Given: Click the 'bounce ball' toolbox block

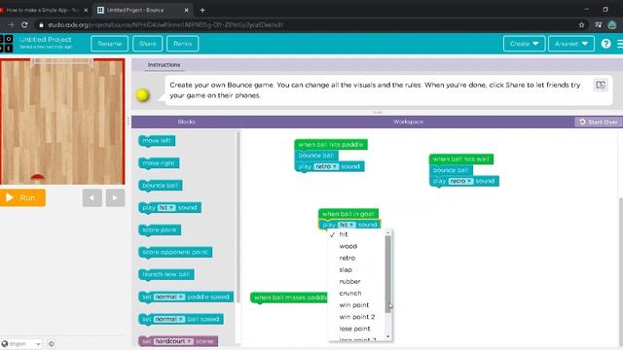Looking at the screenshot, I should [160, 186].
